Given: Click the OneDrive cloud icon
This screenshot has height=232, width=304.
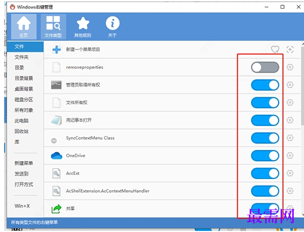Looking at the screenshot, I should click(57, 156).
